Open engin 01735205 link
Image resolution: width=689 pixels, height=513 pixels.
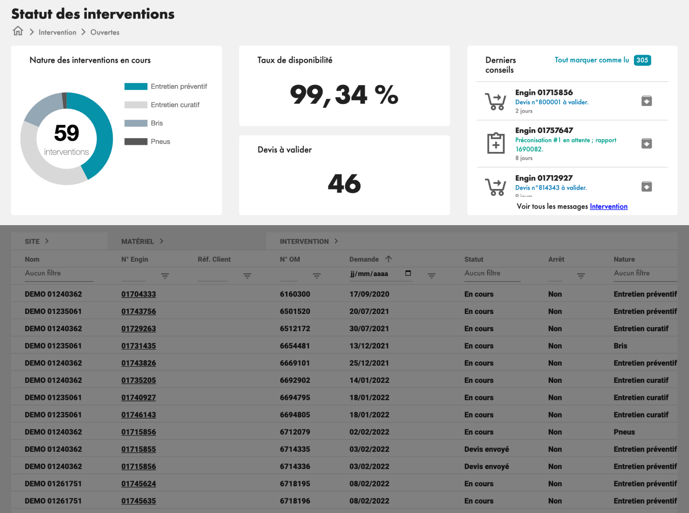(x=138, y=380)
